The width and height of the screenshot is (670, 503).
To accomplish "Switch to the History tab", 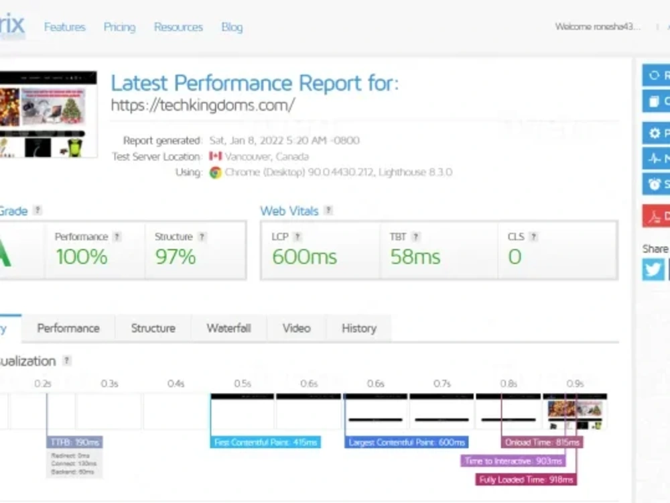I will pos(359,328).
